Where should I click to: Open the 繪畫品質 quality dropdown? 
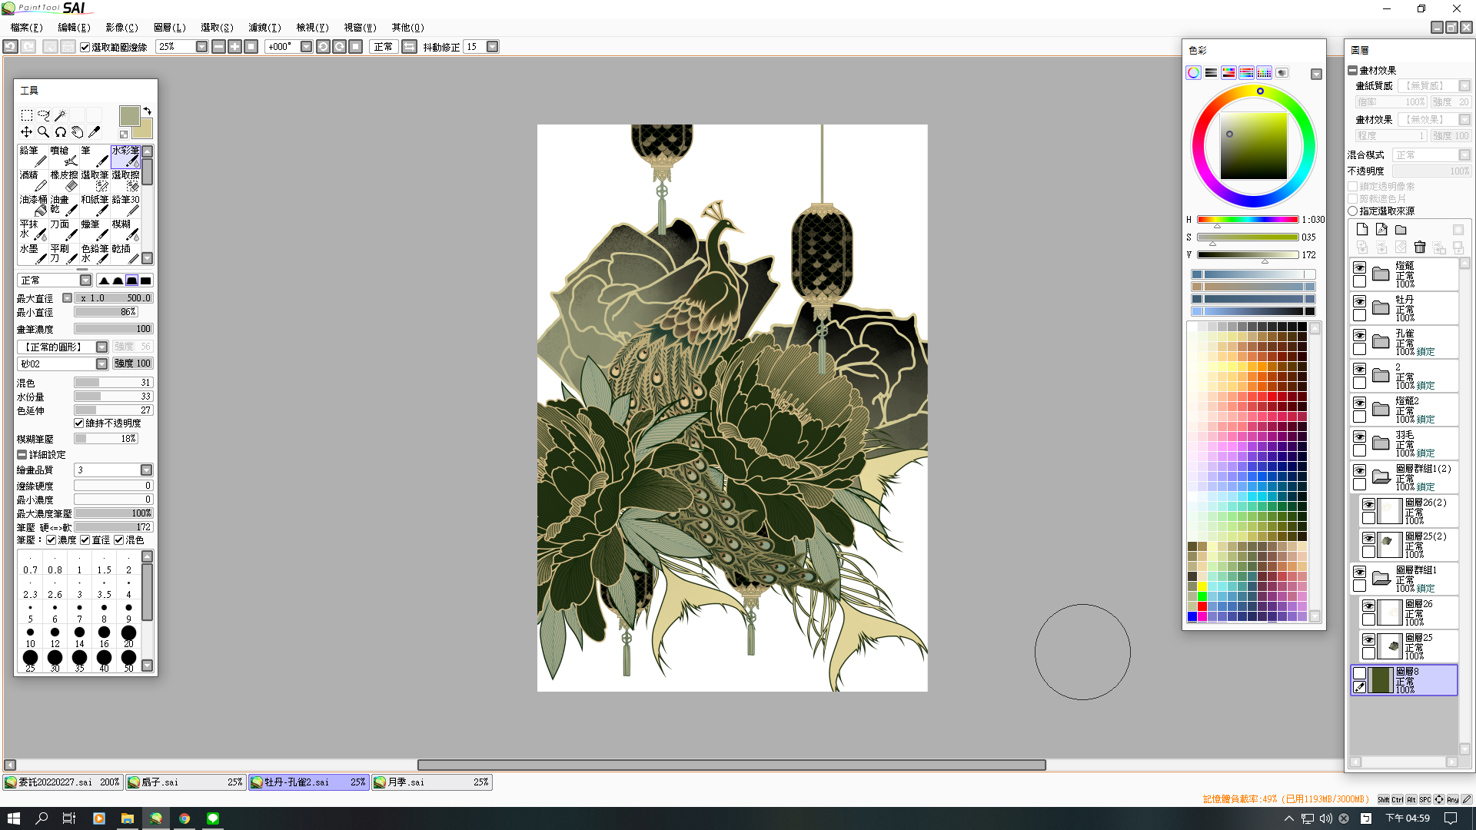[146, 470]
